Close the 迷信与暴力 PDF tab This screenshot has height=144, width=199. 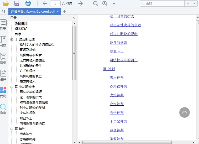[57, 12]
